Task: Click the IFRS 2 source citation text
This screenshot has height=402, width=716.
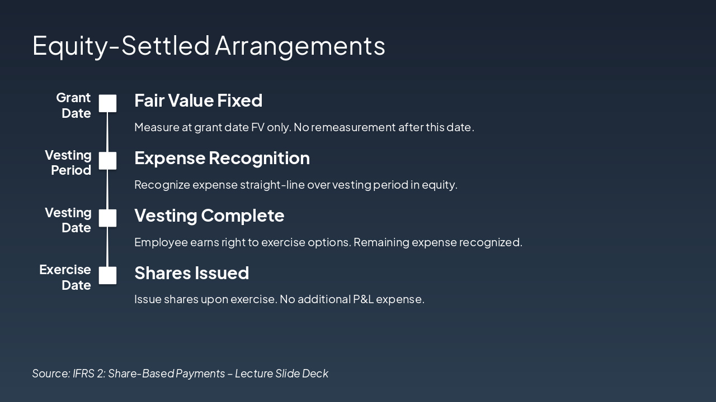Action: point(180,374)
